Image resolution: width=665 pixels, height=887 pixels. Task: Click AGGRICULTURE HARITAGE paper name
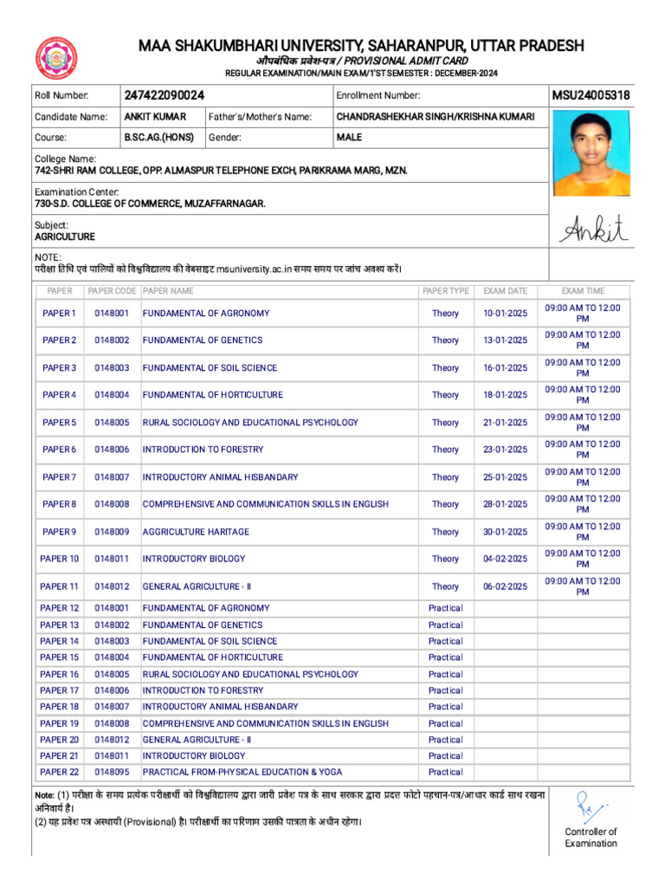point(196,533)
